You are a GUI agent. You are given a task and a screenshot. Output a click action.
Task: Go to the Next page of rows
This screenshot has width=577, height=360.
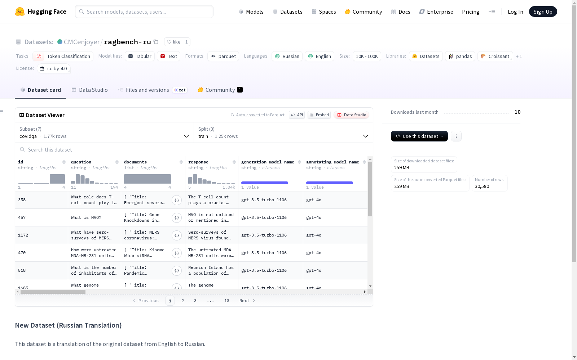(x=247, y=301)
